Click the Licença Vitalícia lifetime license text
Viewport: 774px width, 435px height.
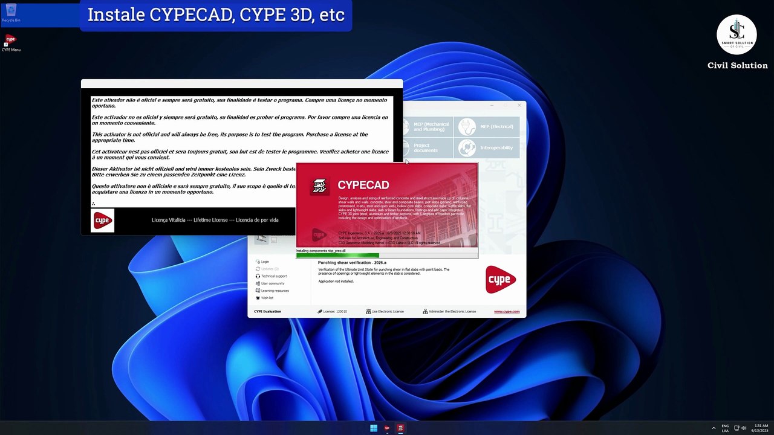pyautogui.click(x=215, y=220)
